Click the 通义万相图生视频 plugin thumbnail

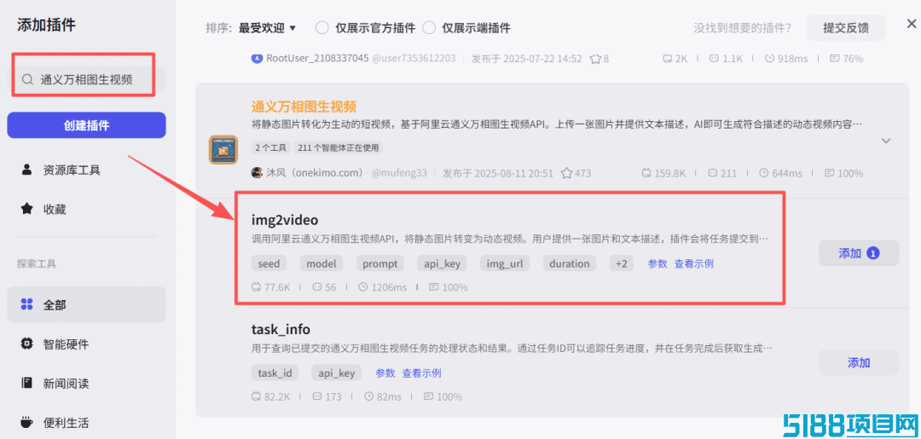223,150
